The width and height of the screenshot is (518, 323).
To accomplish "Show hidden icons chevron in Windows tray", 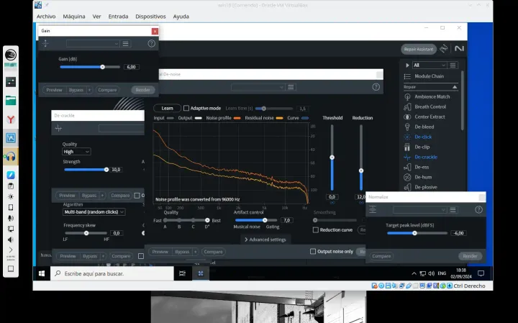I will coord(414,273).
